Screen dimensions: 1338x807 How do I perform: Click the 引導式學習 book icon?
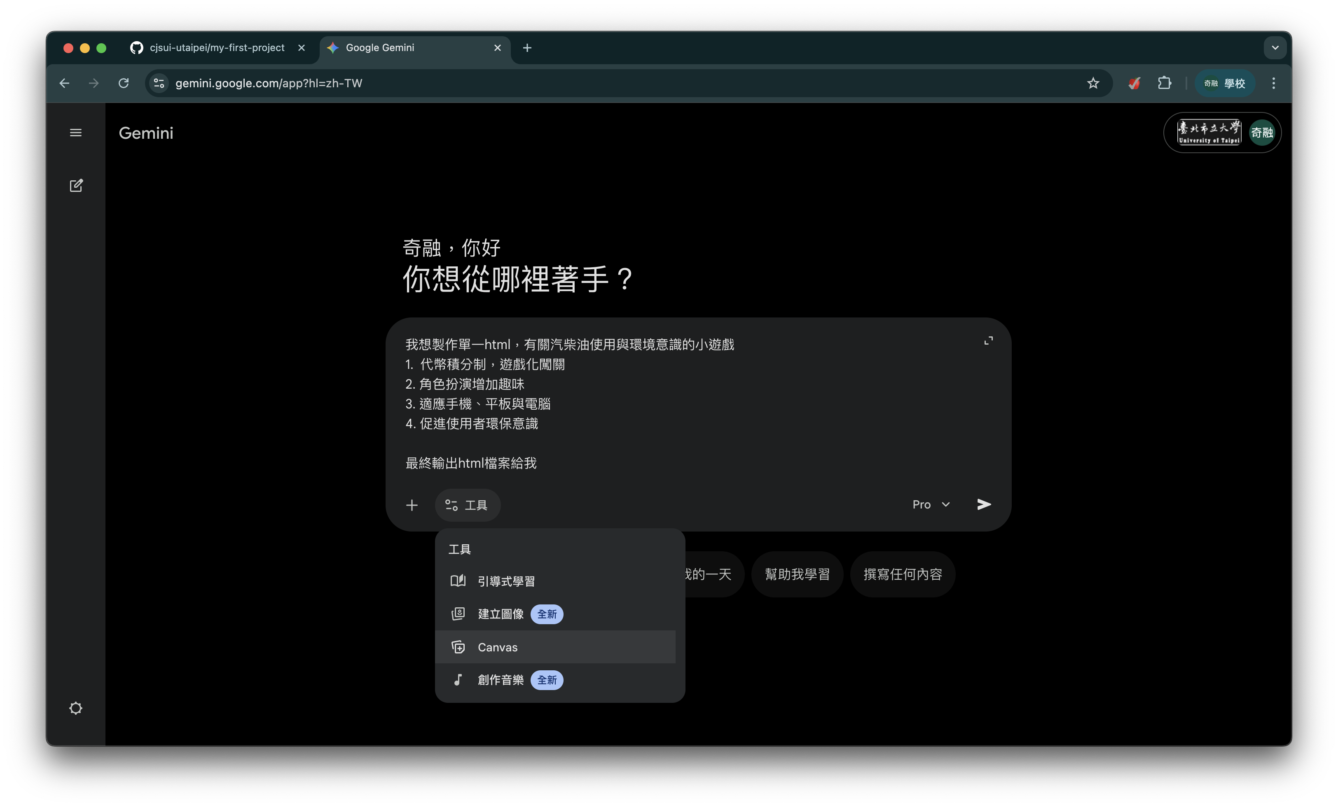pos(458,581)
